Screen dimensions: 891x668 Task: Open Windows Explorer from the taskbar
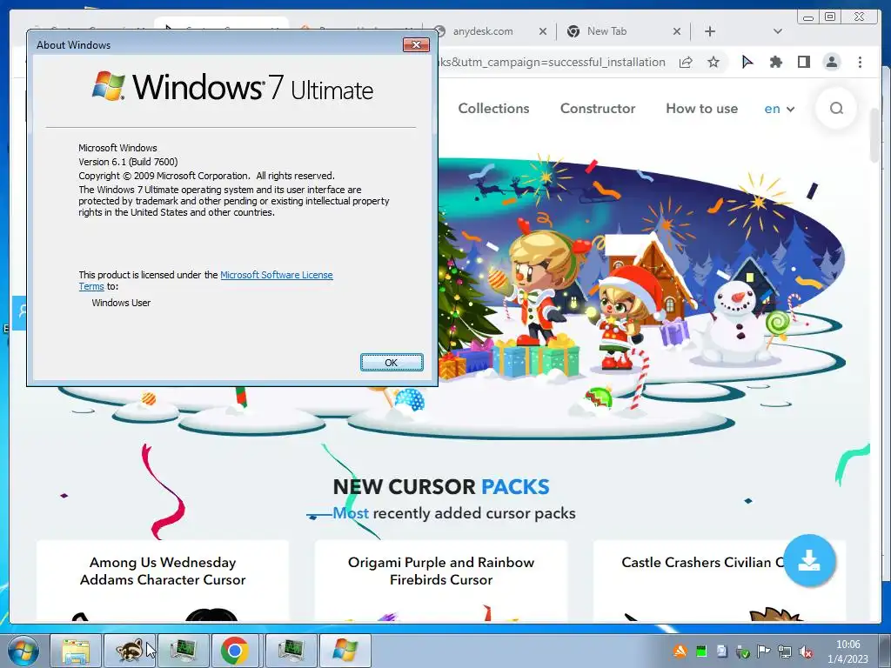click(x=76, y=651)
